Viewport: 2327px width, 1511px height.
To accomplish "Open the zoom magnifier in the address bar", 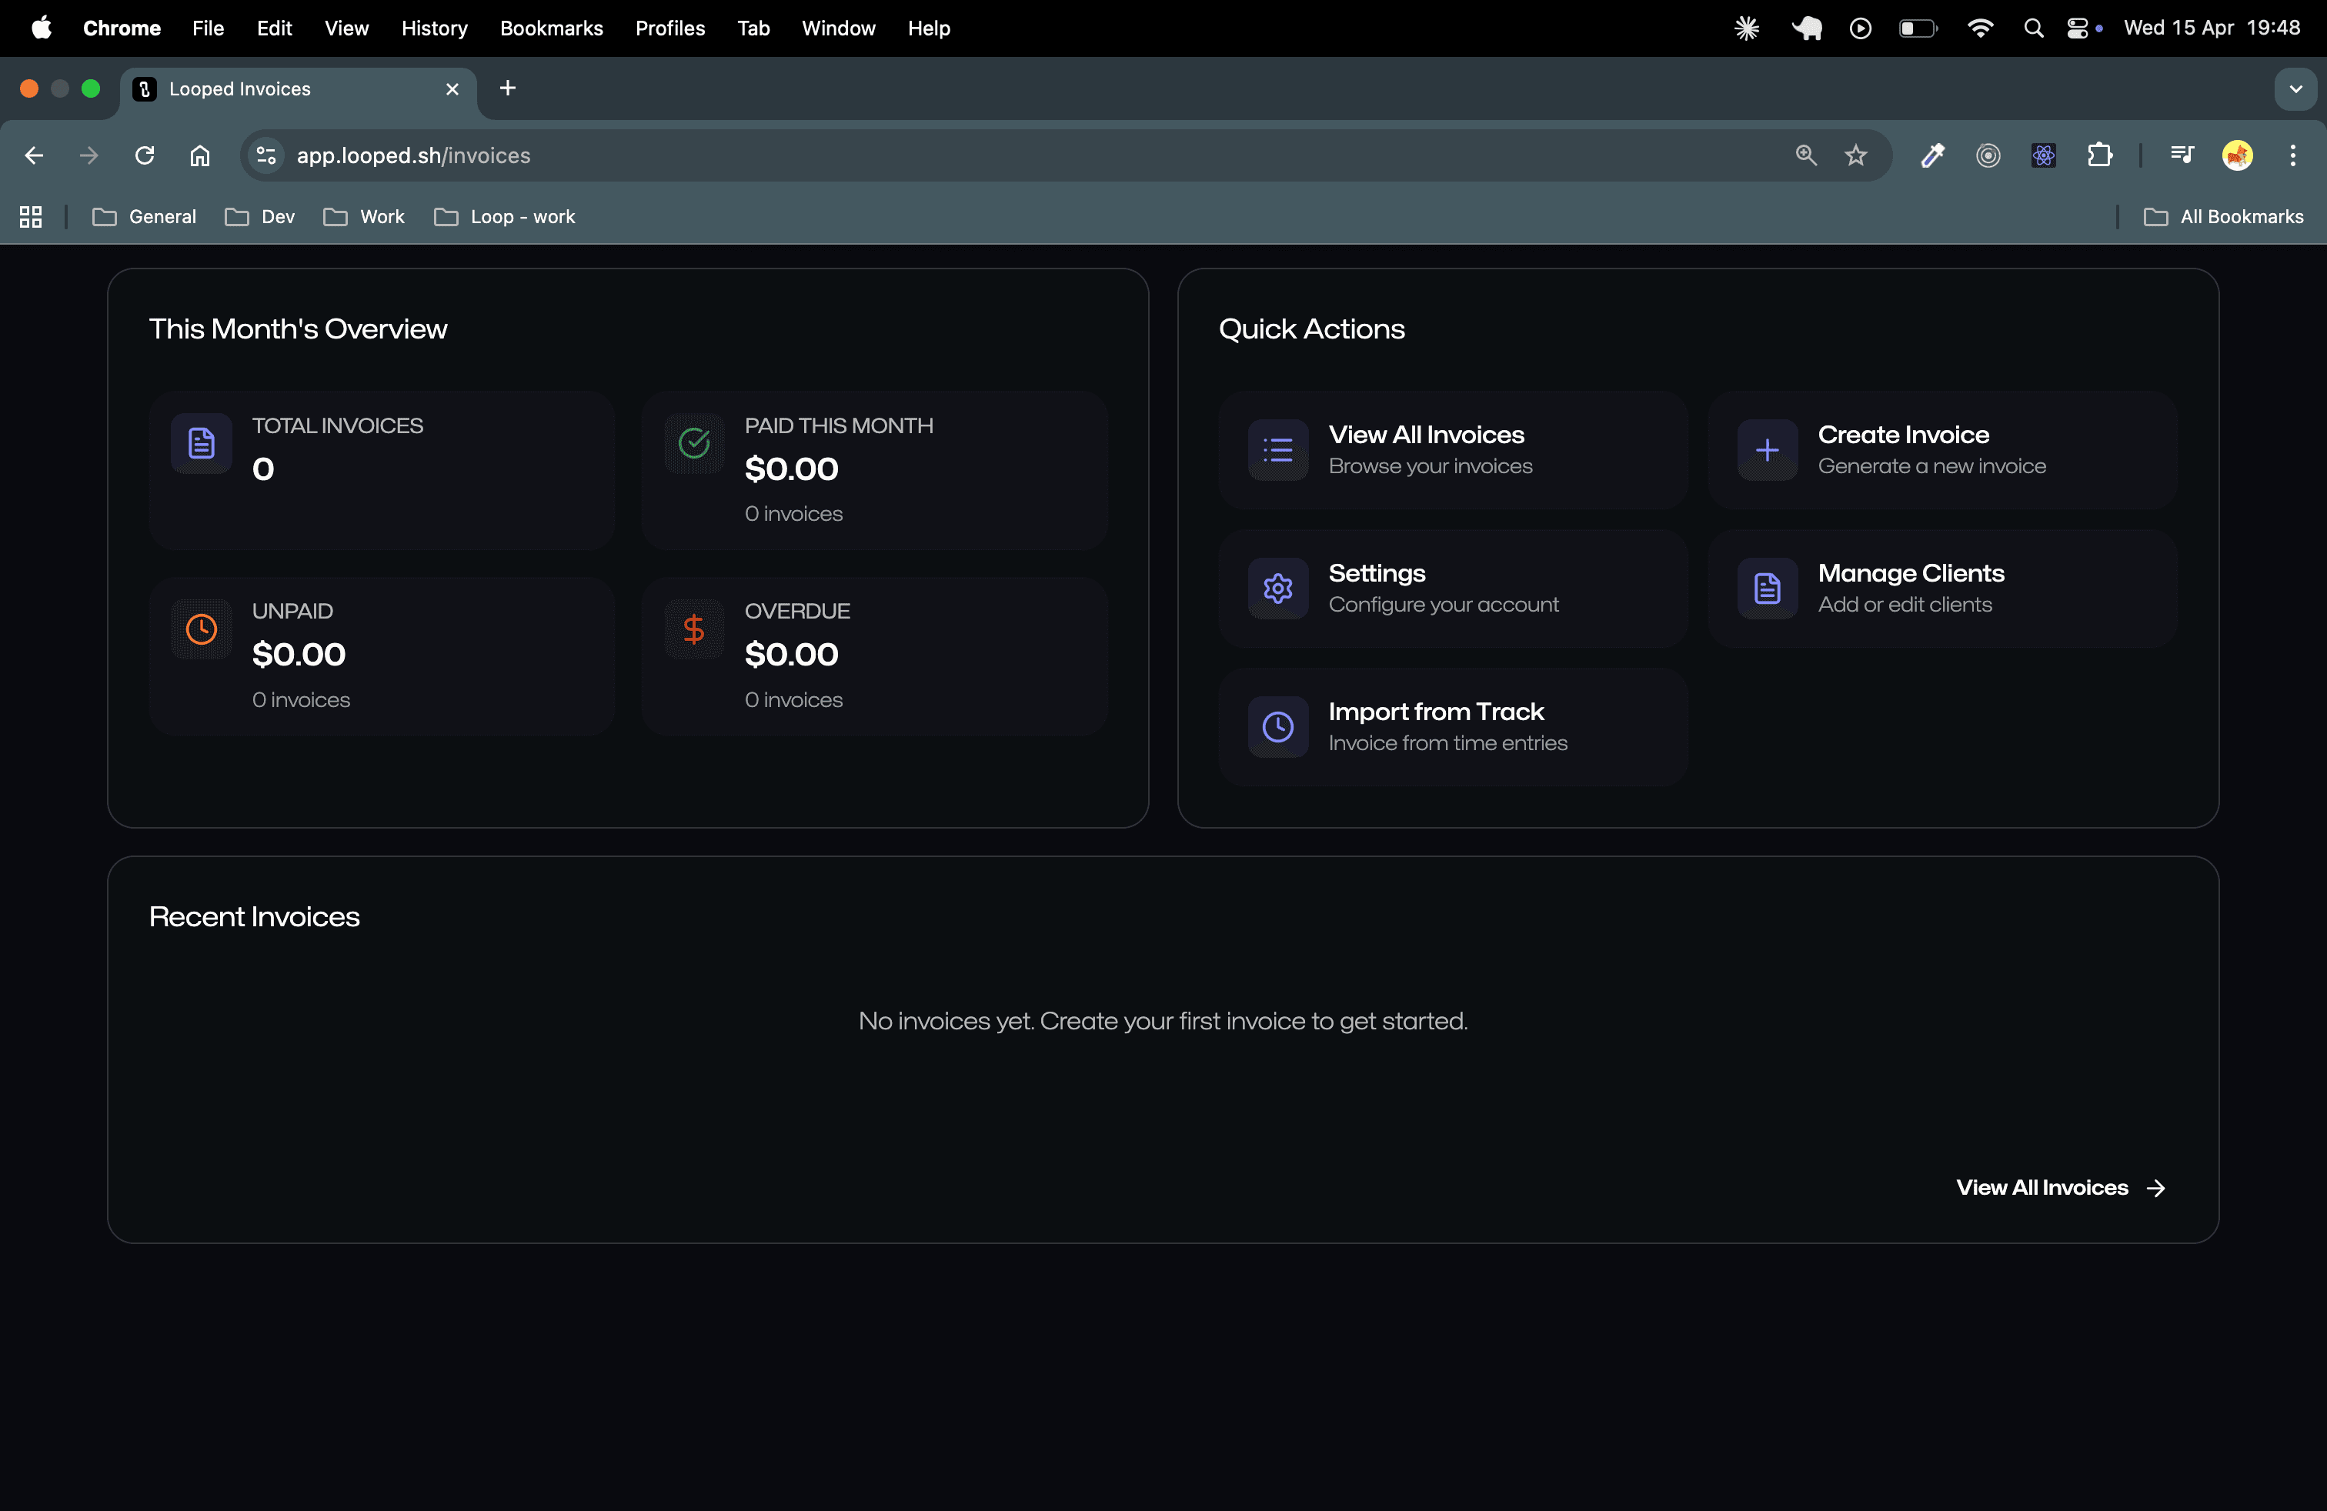I will [1805, 155].
